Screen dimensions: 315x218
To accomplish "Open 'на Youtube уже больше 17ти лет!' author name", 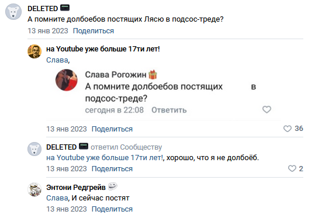I will coord(103,49).
